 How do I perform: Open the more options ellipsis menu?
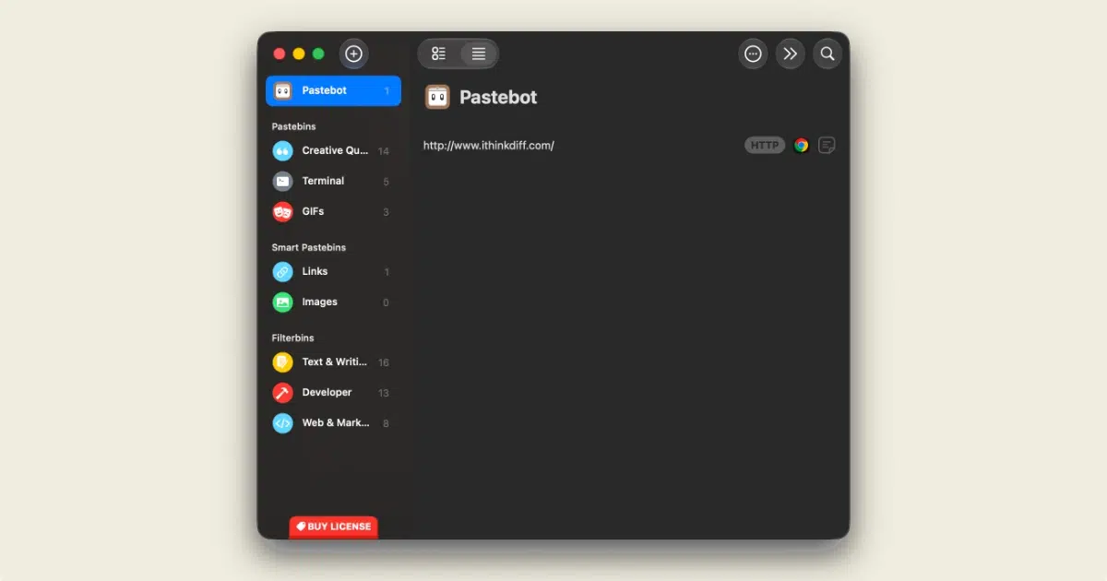[x=753, y=53]
